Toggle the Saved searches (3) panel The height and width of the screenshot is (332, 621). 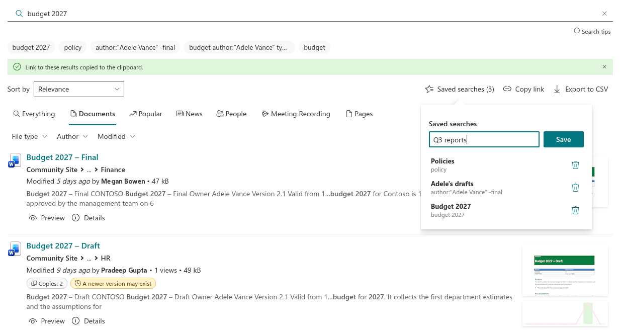460,89
